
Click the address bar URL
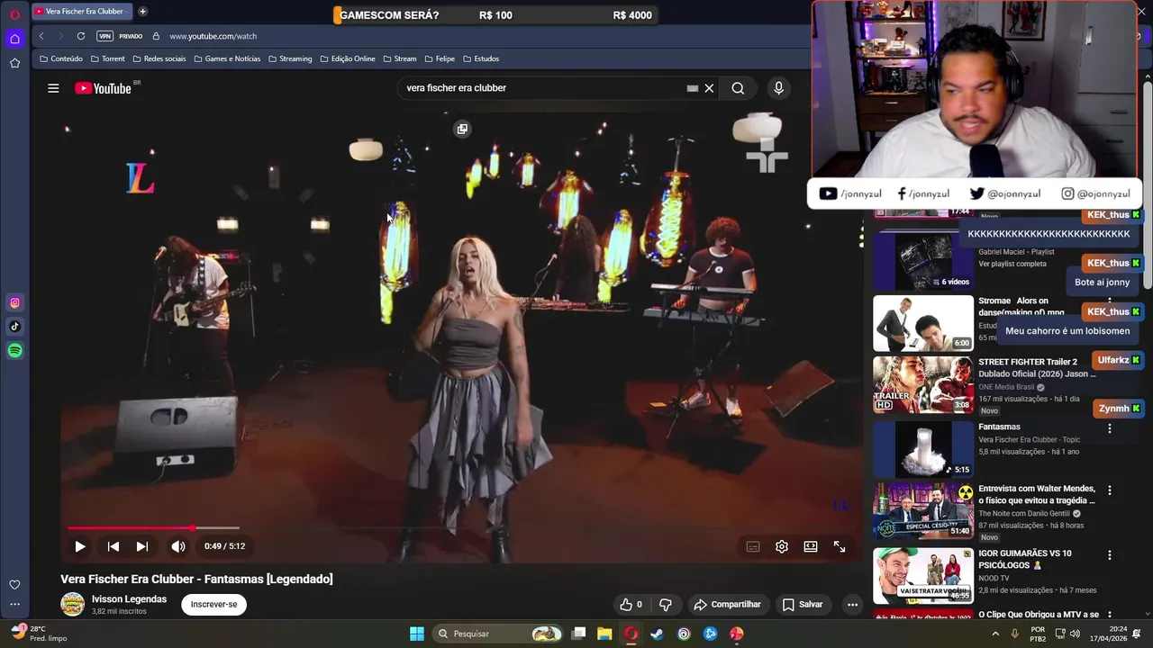pos(213,36)
